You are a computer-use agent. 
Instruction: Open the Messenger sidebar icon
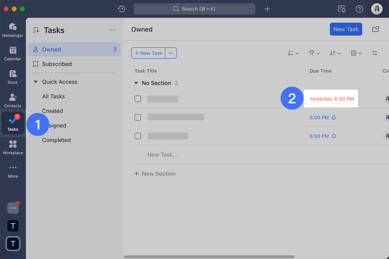[x=12, y=29]
